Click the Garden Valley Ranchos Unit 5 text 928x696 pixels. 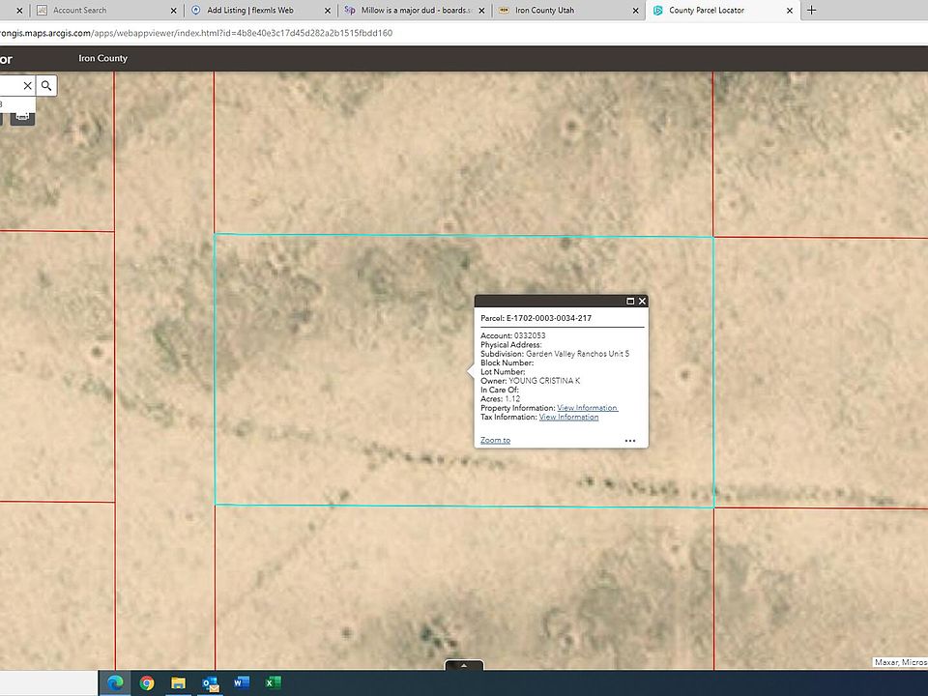(578, 354)
